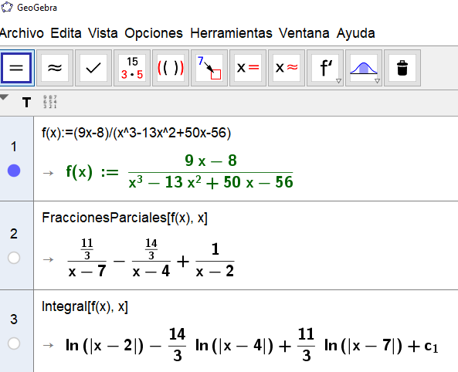
Task: Open the Derivative tool's dropdown arrow
Action: [x=338, y=81]
